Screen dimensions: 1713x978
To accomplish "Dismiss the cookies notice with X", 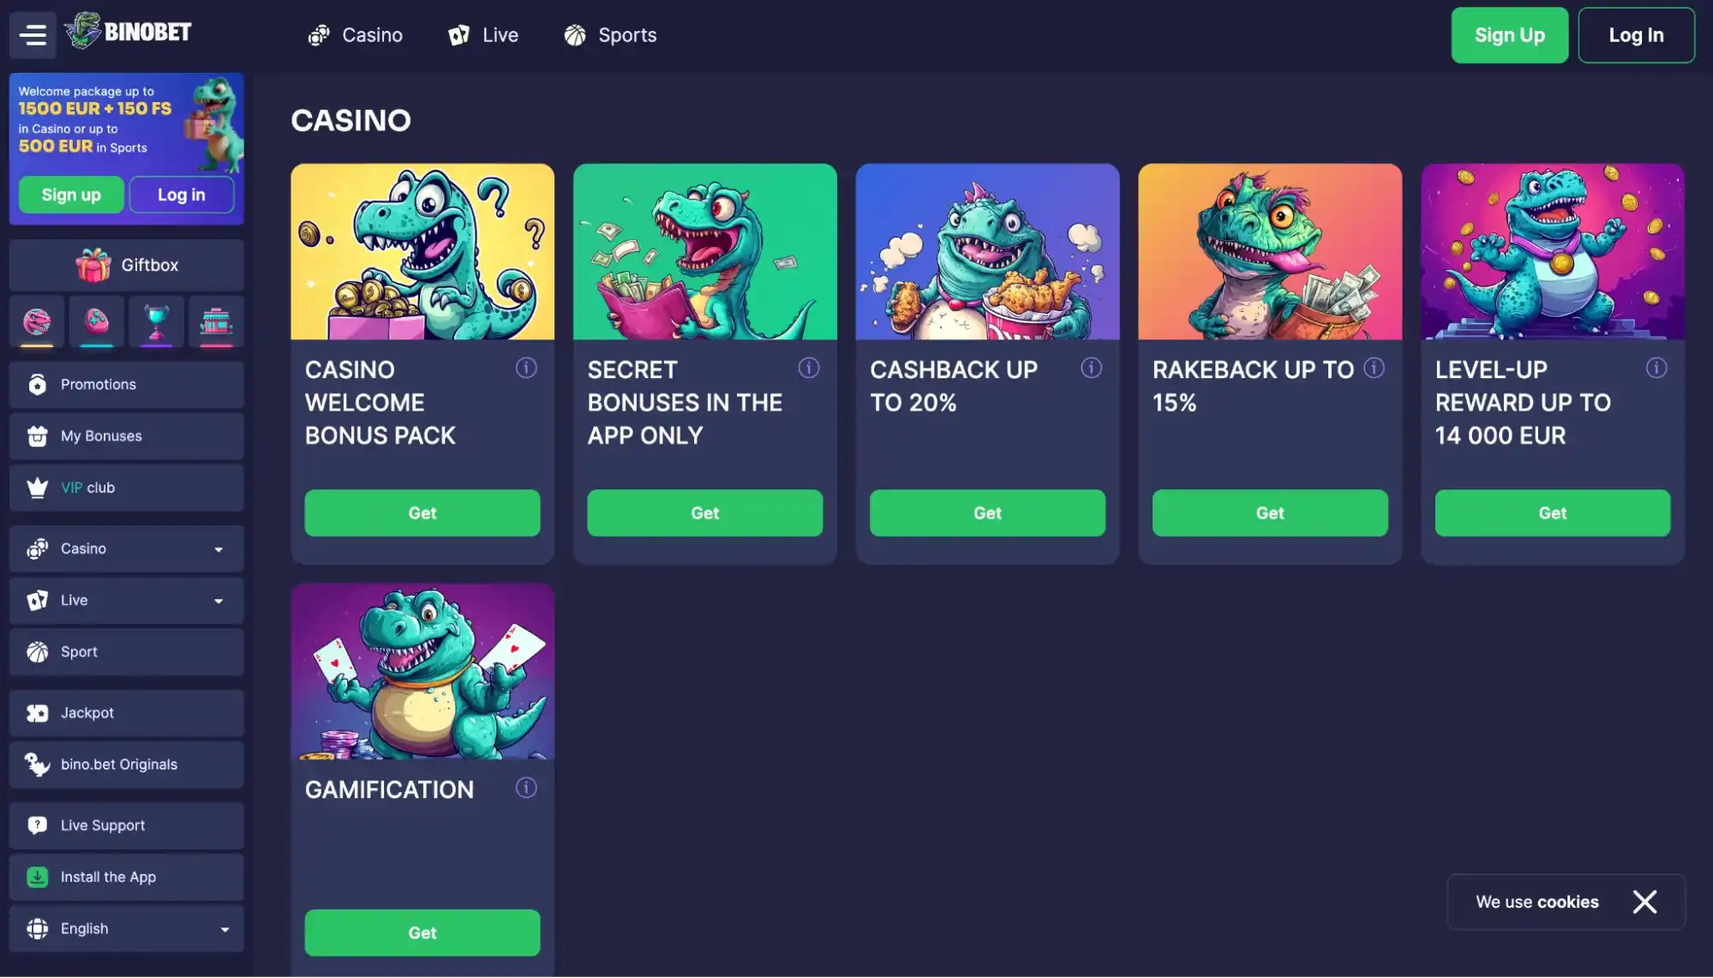I will tap(1644, 902).
